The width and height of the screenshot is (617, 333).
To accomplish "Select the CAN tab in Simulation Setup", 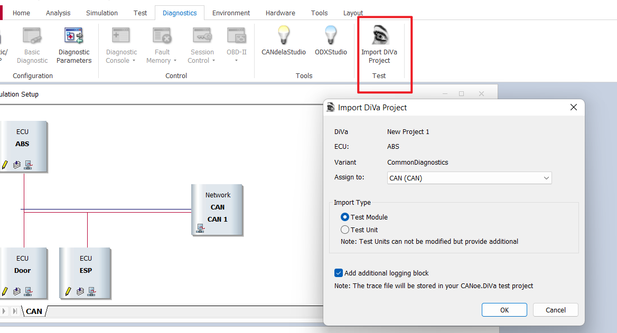I will pos(34,311).
